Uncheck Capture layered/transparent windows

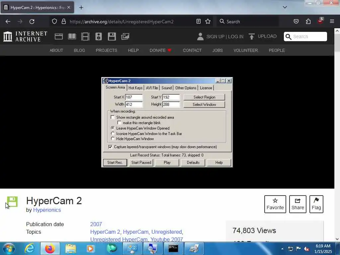(x=110, y=147)
